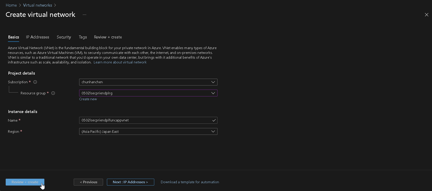The width and height of the screenshot is (432, 191).
Task: Open the Tags tab
Action: 83,37
